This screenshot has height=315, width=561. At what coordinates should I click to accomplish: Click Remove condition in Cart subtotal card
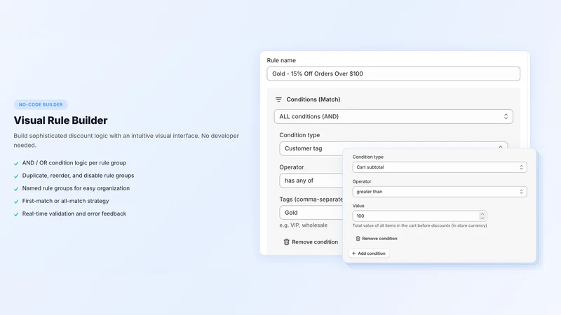tap(377, 239)
